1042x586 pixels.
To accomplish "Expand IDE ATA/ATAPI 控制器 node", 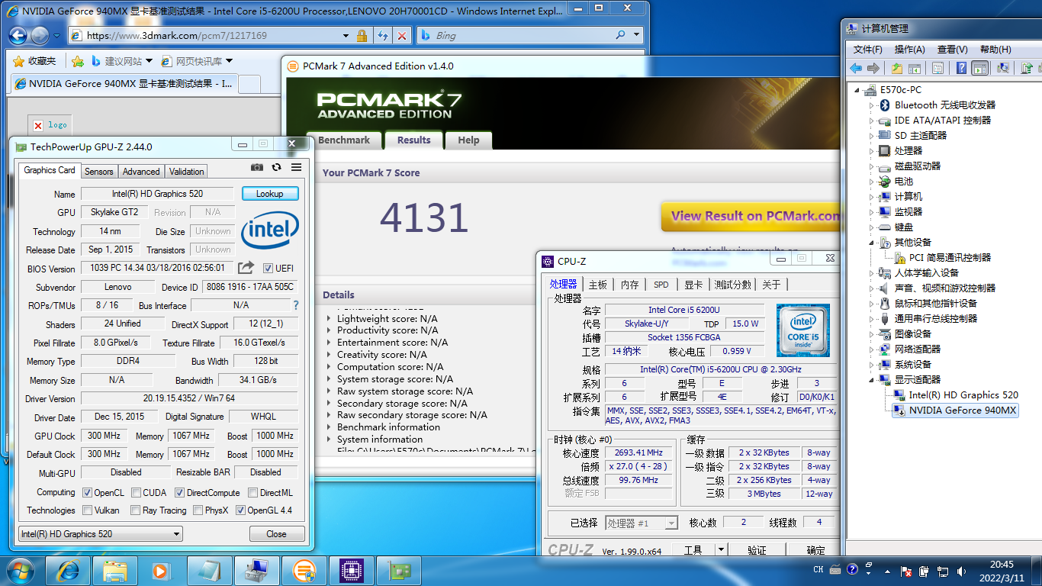I will (871, 121).
